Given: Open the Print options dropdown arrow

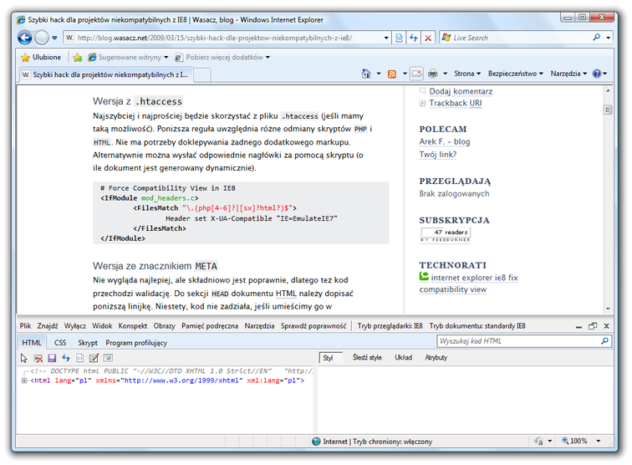Looking at the screenshot, I should coord(445,74).
